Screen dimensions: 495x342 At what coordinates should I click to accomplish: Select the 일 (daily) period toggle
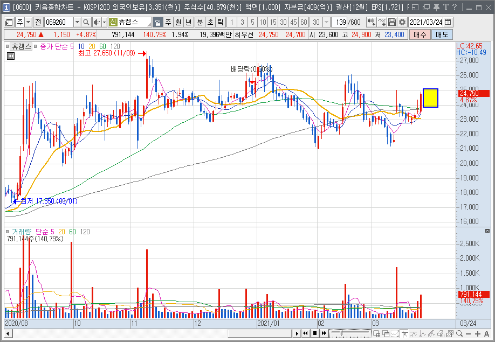pyautogui.click(x=157, y=22)
